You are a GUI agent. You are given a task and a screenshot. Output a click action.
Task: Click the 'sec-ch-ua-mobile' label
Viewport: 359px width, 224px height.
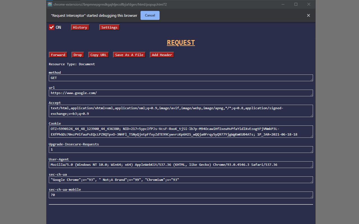65,190
